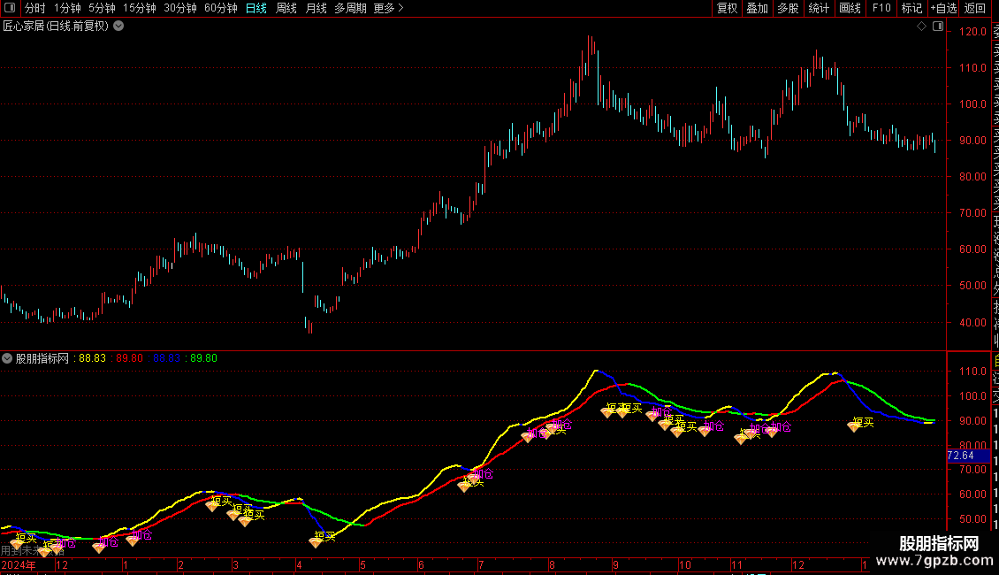Select the 60分钟 period tab
This screenshot has width=999, height=575.
[x=220, y=8]
